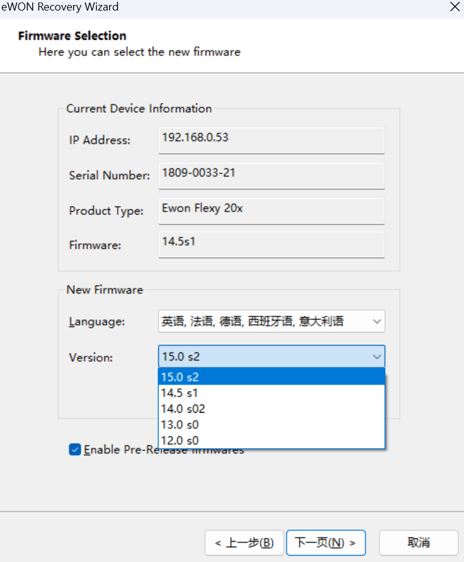Choose firmware version 13.0 s0
The width and height of the screenshot is (464, 562).
[272, 424]
